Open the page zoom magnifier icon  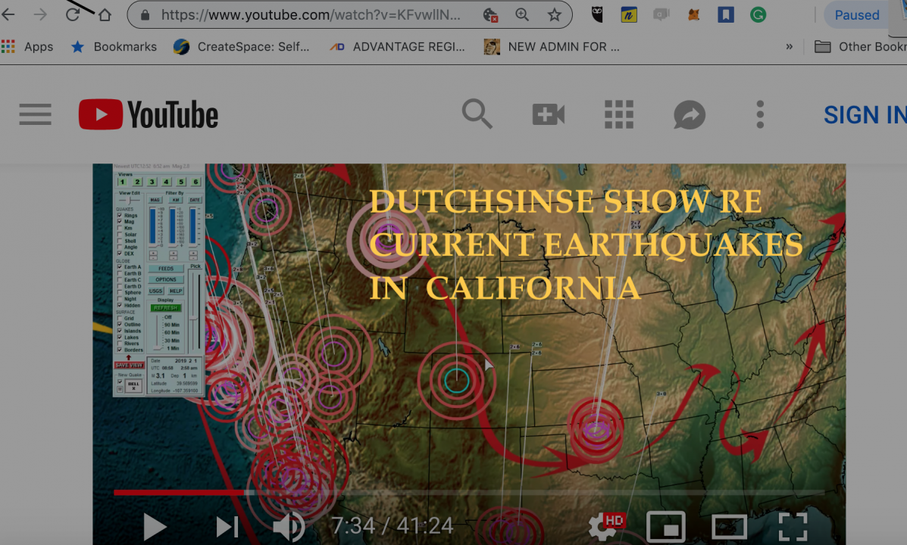point(522,14)
